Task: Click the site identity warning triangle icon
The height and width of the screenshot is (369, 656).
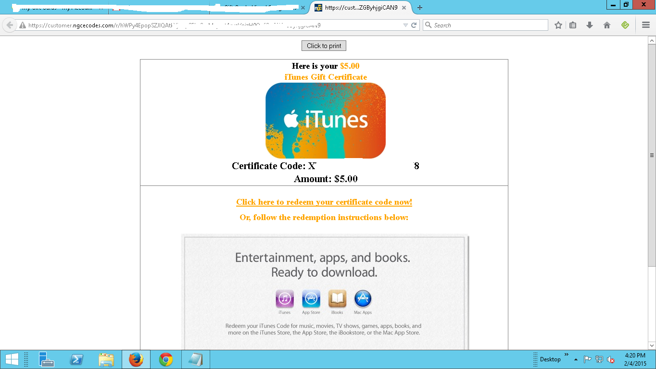Action: (22, 25)
